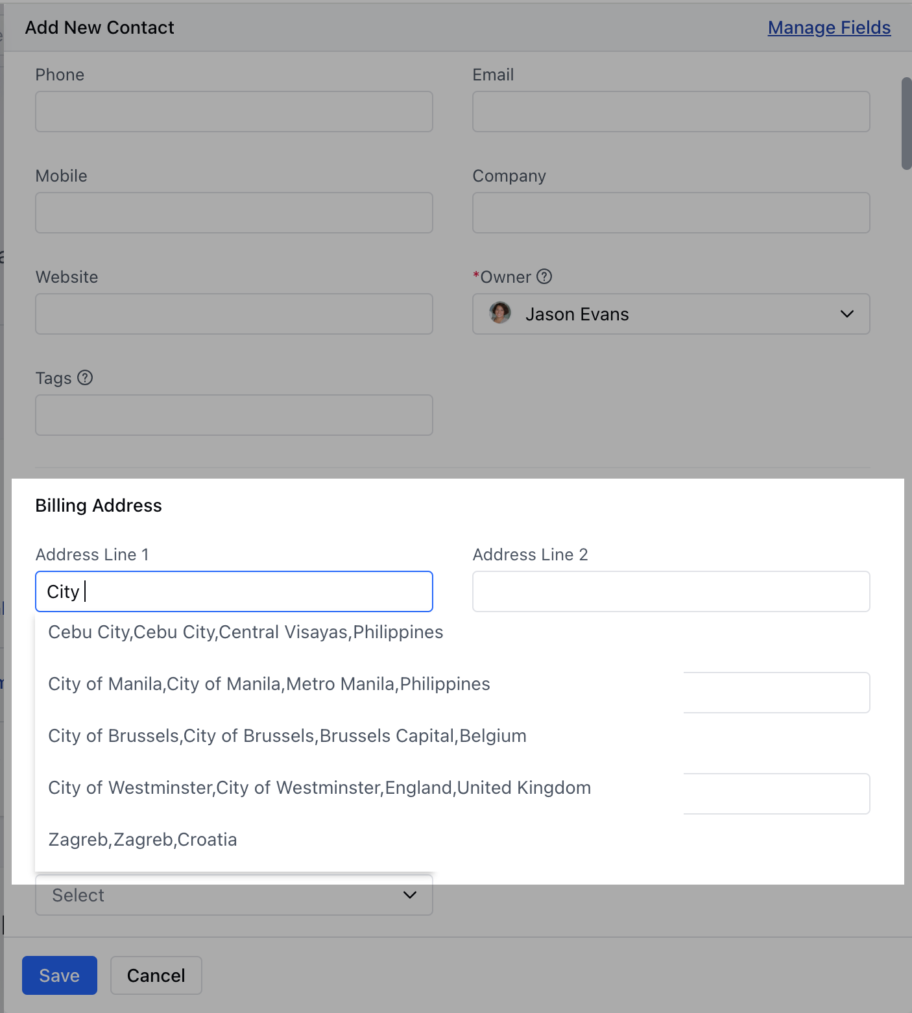Focus the Email input field
Viewport: 912px width, 1013px height.
[x=671, y=112]
